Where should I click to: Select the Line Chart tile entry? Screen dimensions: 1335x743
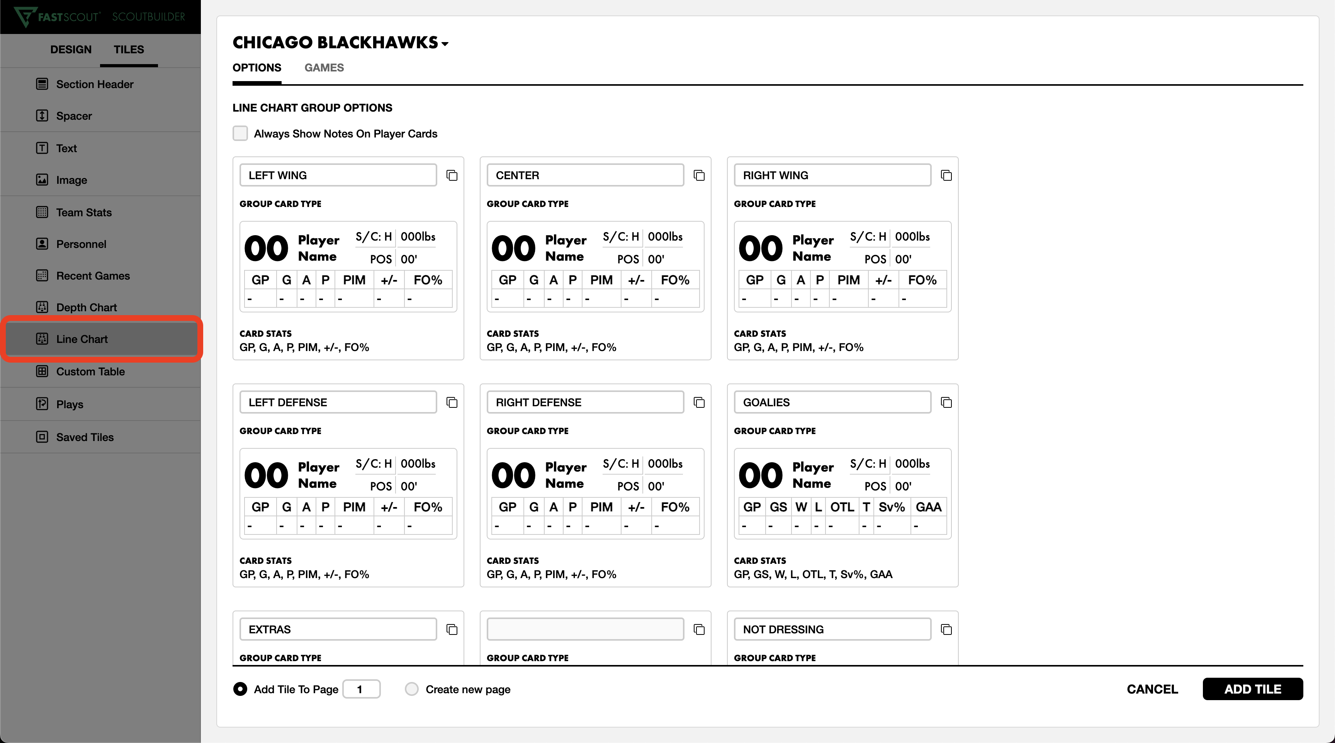click(x=101, y=339)
